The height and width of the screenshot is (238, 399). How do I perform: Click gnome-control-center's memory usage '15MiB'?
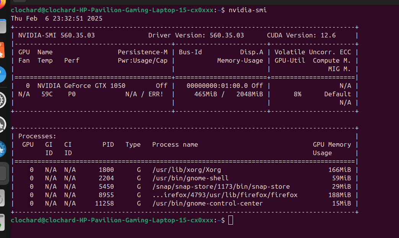(342, 204)
